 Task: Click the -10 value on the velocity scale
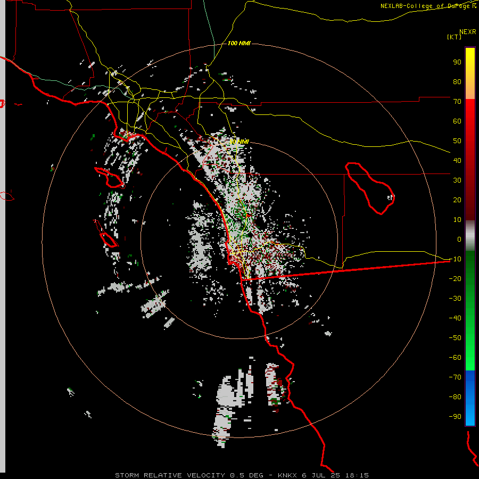(x=455, y=259)
